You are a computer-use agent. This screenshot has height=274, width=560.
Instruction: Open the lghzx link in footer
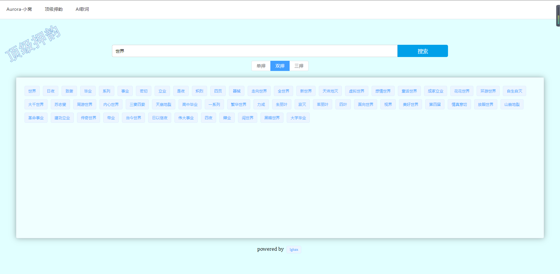coord(294,250)
